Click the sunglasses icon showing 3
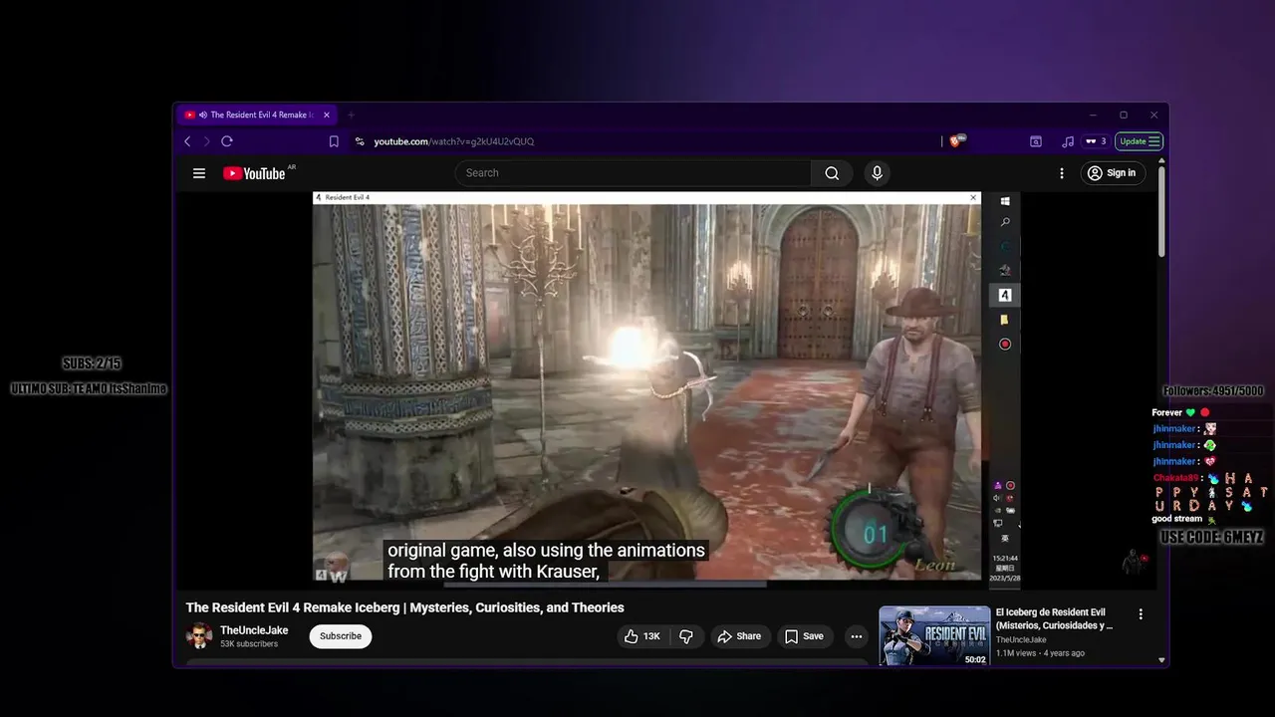Viewport: 1275px width, 717px height. coord(1096,141)
